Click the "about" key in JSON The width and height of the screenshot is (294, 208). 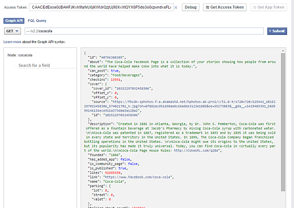click(95, 62)
